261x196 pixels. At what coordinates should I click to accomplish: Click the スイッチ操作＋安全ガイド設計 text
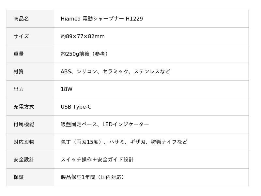[97, 159]
